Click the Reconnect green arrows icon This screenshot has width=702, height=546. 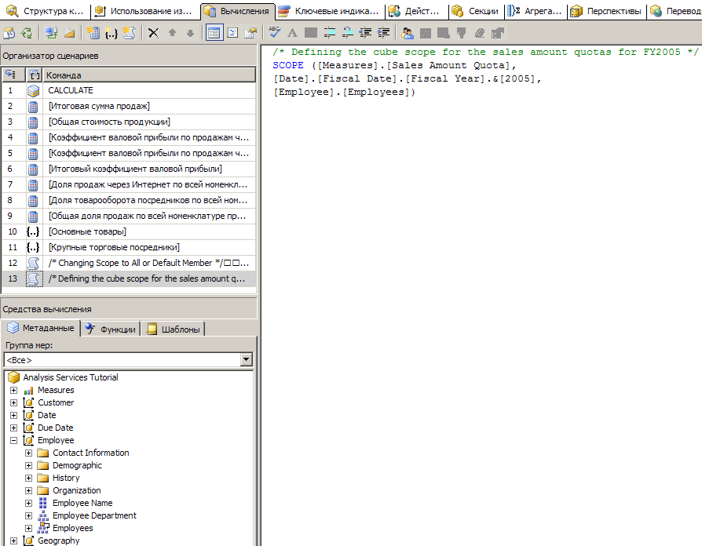pos(27,33)
